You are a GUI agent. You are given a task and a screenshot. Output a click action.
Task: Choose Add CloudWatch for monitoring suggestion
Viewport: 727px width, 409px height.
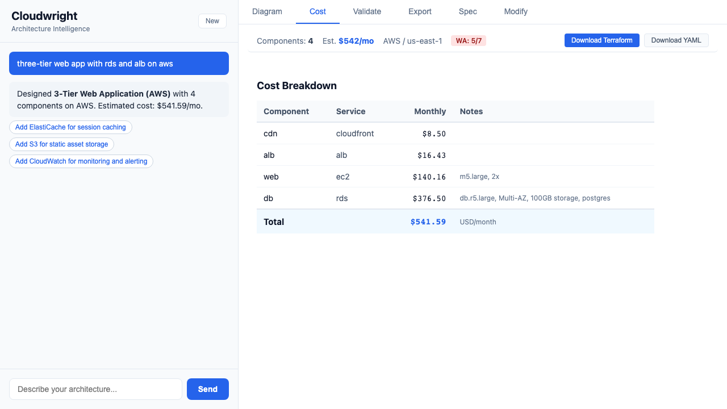[81, 161]
